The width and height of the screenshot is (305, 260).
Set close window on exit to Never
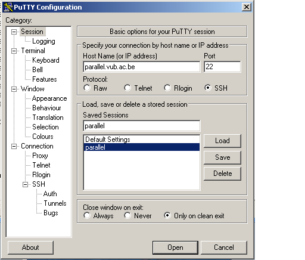(127, 215)
